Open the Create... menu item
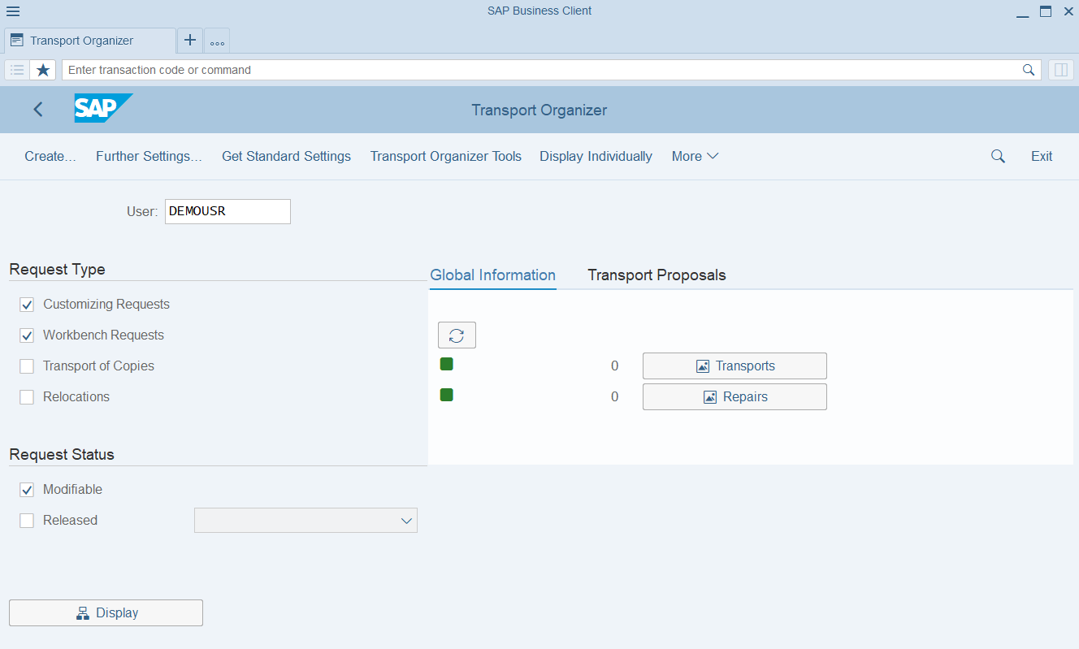1079x649 pixels. [x=50, y=156]
